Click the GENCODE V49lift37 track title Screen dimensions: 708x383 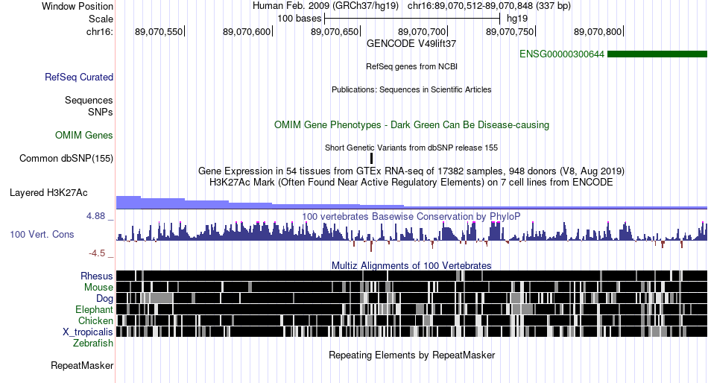(411, 43)
